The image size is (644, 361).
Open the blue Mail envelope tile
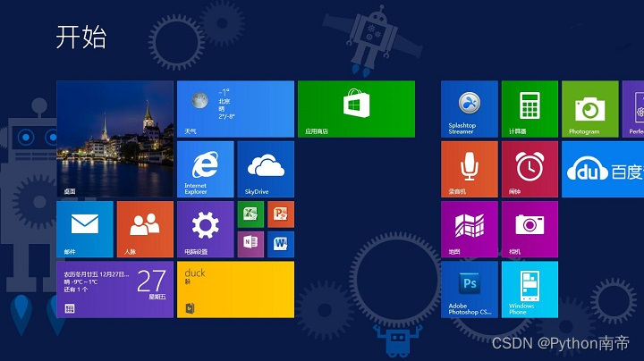coord(85,229)
